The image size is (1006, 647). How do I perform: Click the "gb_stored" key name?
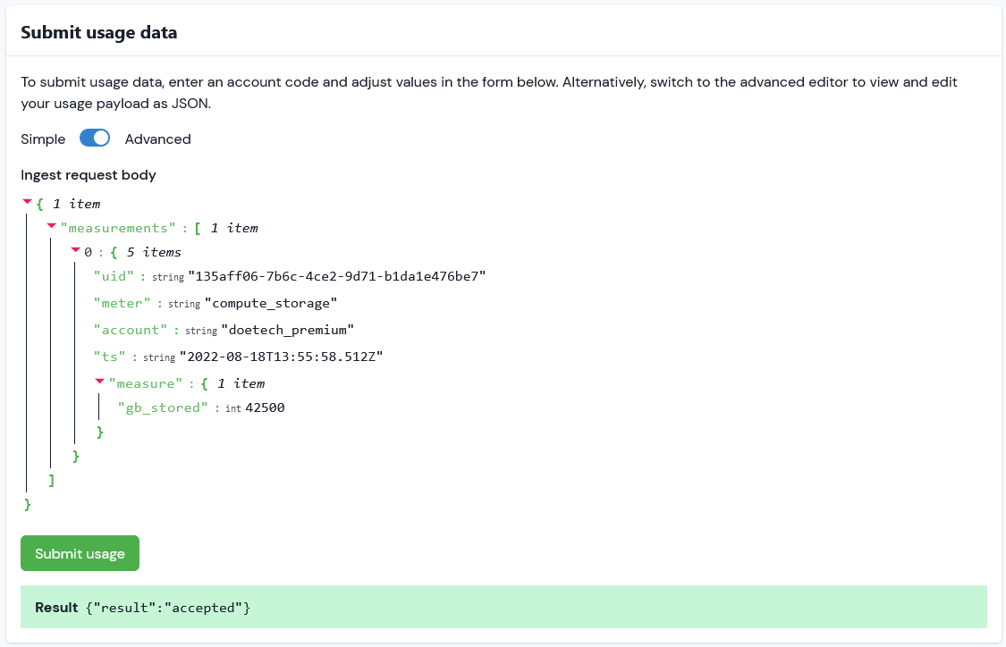[163, 408]
